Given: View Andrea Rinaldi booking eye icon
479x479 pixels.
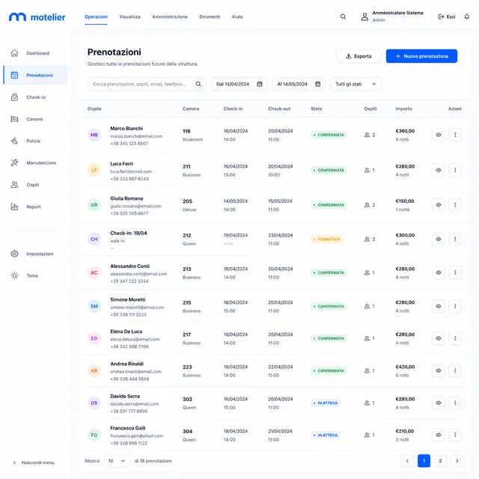Looking at the screenshot, I should coord(438,370).
